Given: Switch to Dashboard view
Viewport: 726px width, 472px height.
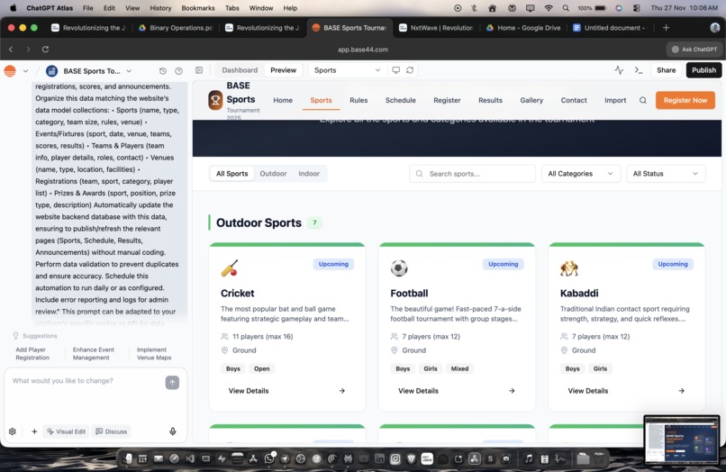Looking at the screenshot, I should click(240, 70).
